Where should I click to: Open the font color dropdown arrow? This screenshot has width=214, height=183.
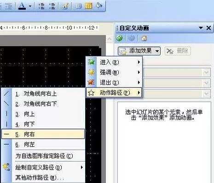(x=30, y=6)
